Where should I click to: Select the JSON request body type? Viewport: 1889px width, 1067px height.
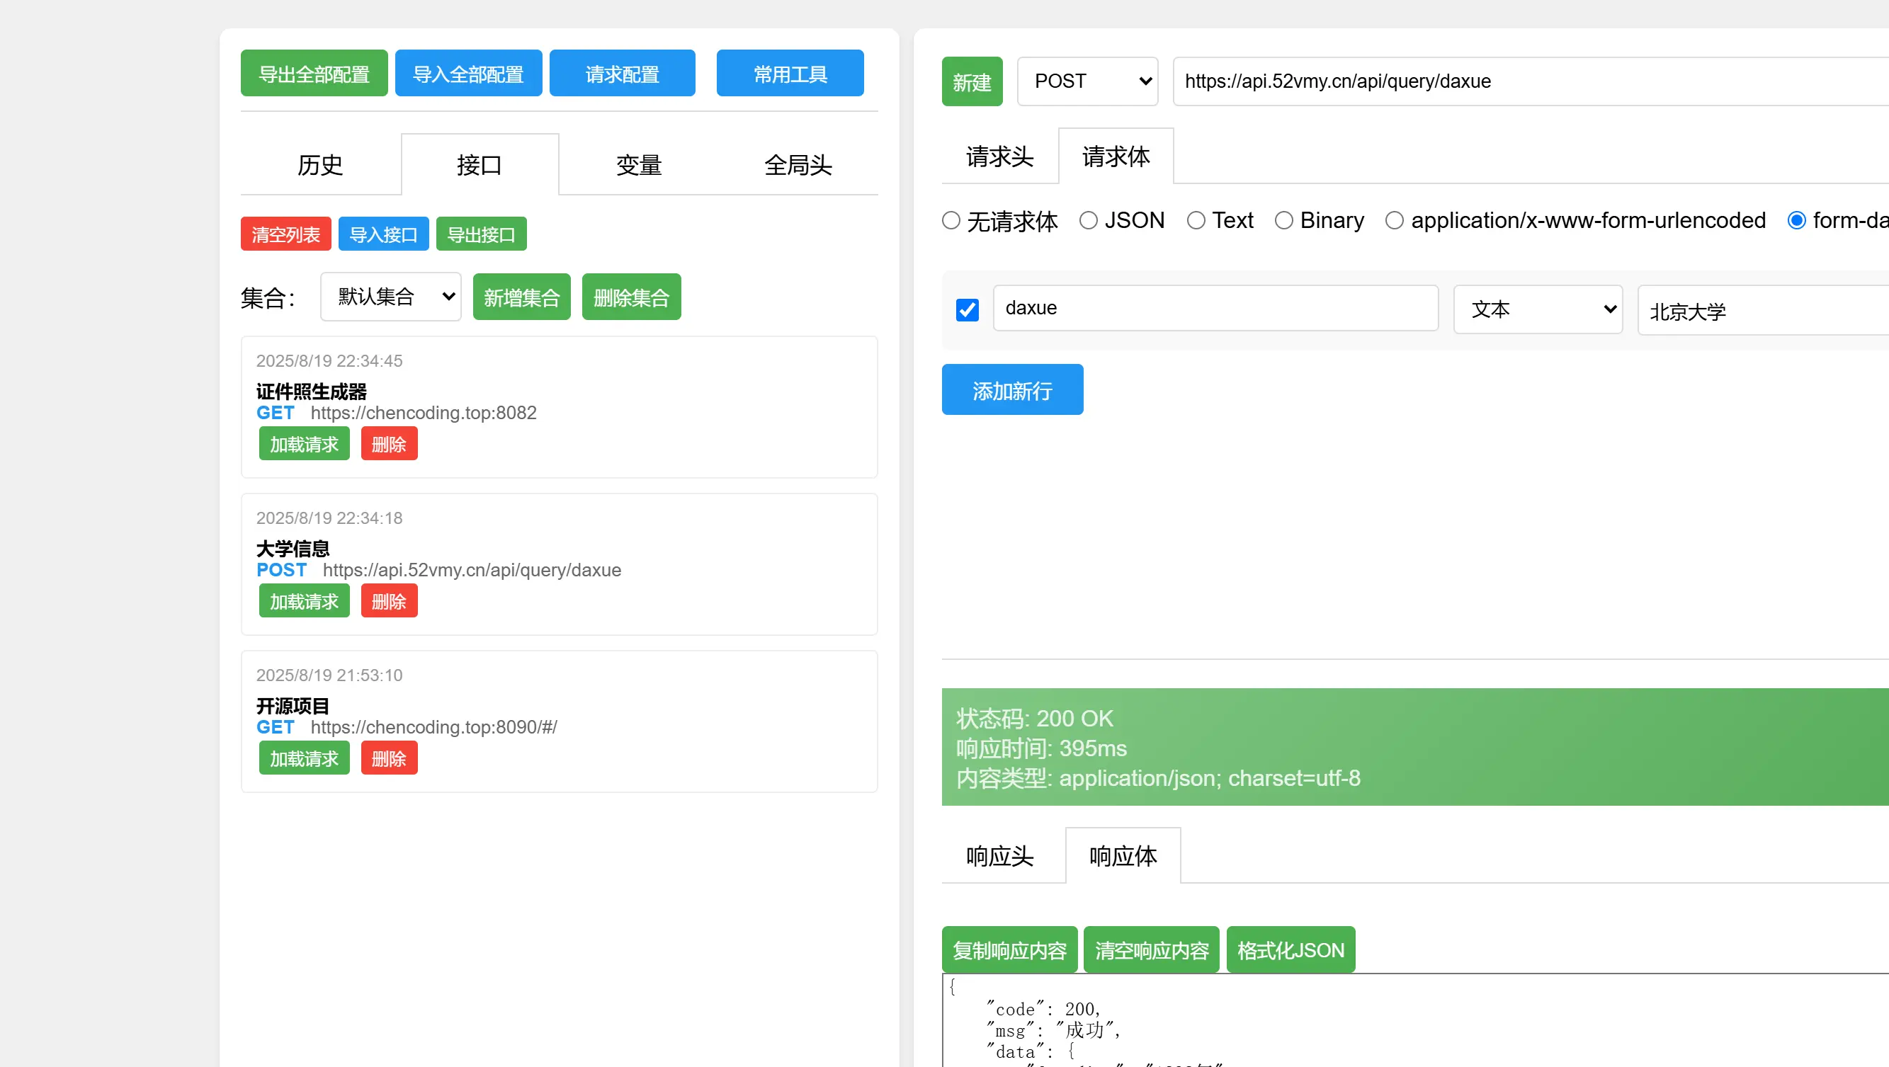(1088, 220)
